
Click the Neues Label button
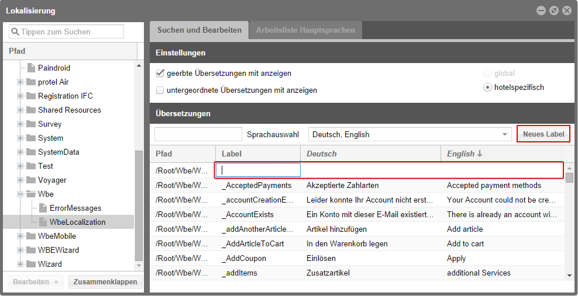click(543, 134)
